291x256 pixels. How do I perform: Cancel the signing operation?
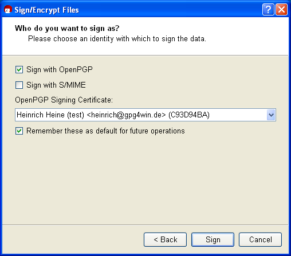tap(260, 239)
